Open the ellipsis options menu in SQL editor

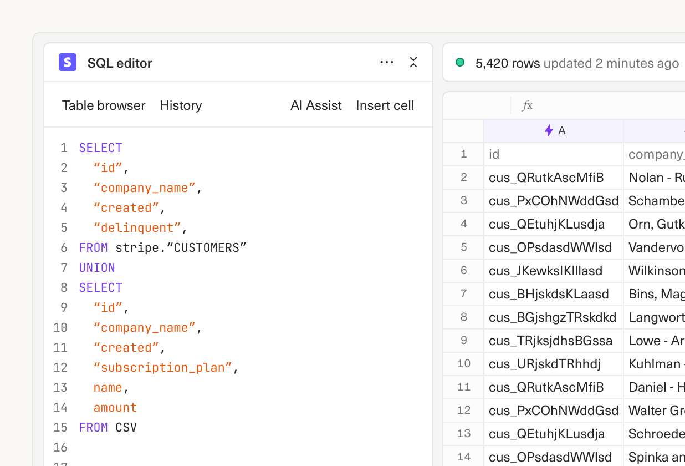pyautogui.click(x=386, y=62)
